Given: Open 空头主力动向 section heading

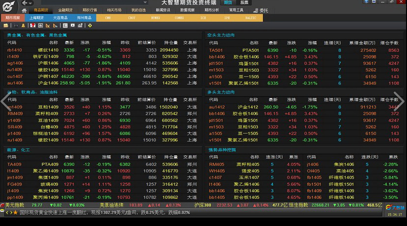Looking at the screenshot, I should coord(221,35).
